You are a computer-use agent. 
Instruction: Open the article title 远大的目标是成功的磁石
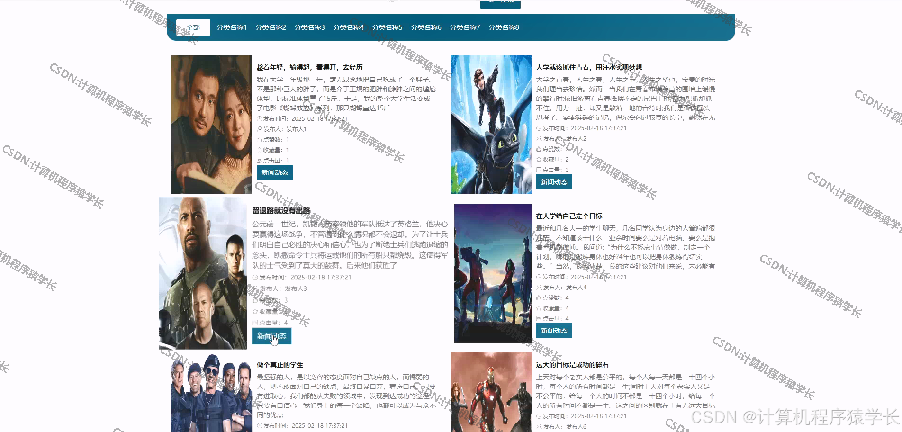[x=572, y=365]
